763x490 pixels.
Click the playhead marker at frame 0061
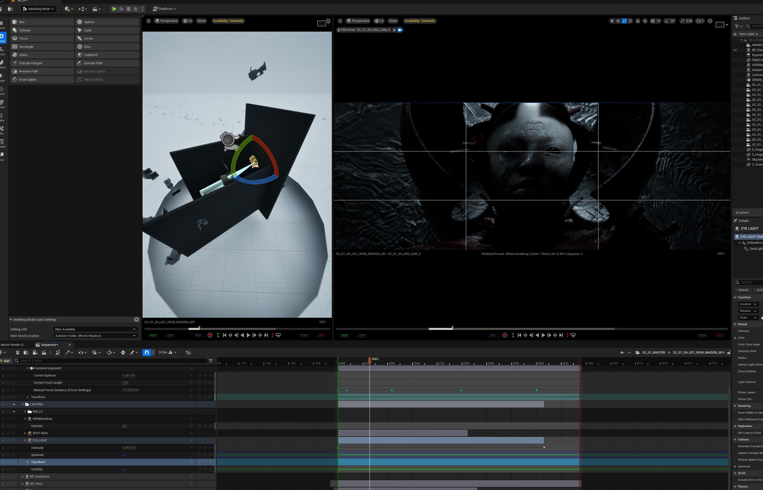coord(370,360)
